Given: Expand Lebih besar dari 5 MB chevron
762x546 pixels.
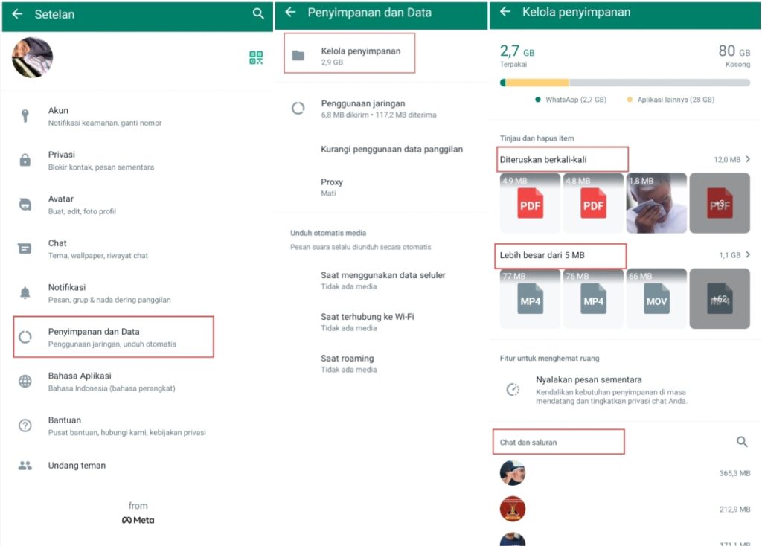Looking at the screenshot, I should pos(747,254).
